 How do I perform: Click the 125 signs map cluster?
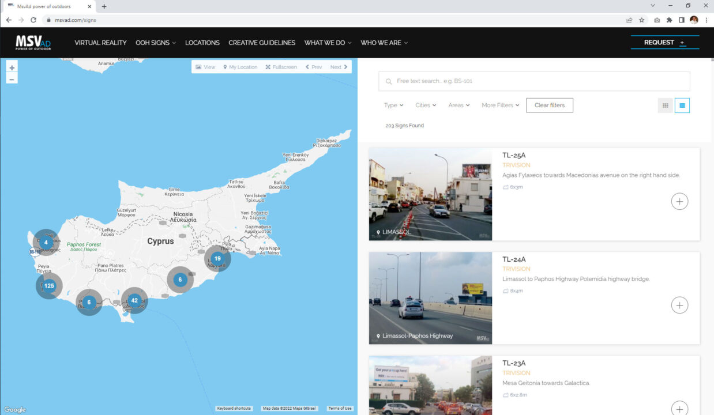tap(49, 286)
